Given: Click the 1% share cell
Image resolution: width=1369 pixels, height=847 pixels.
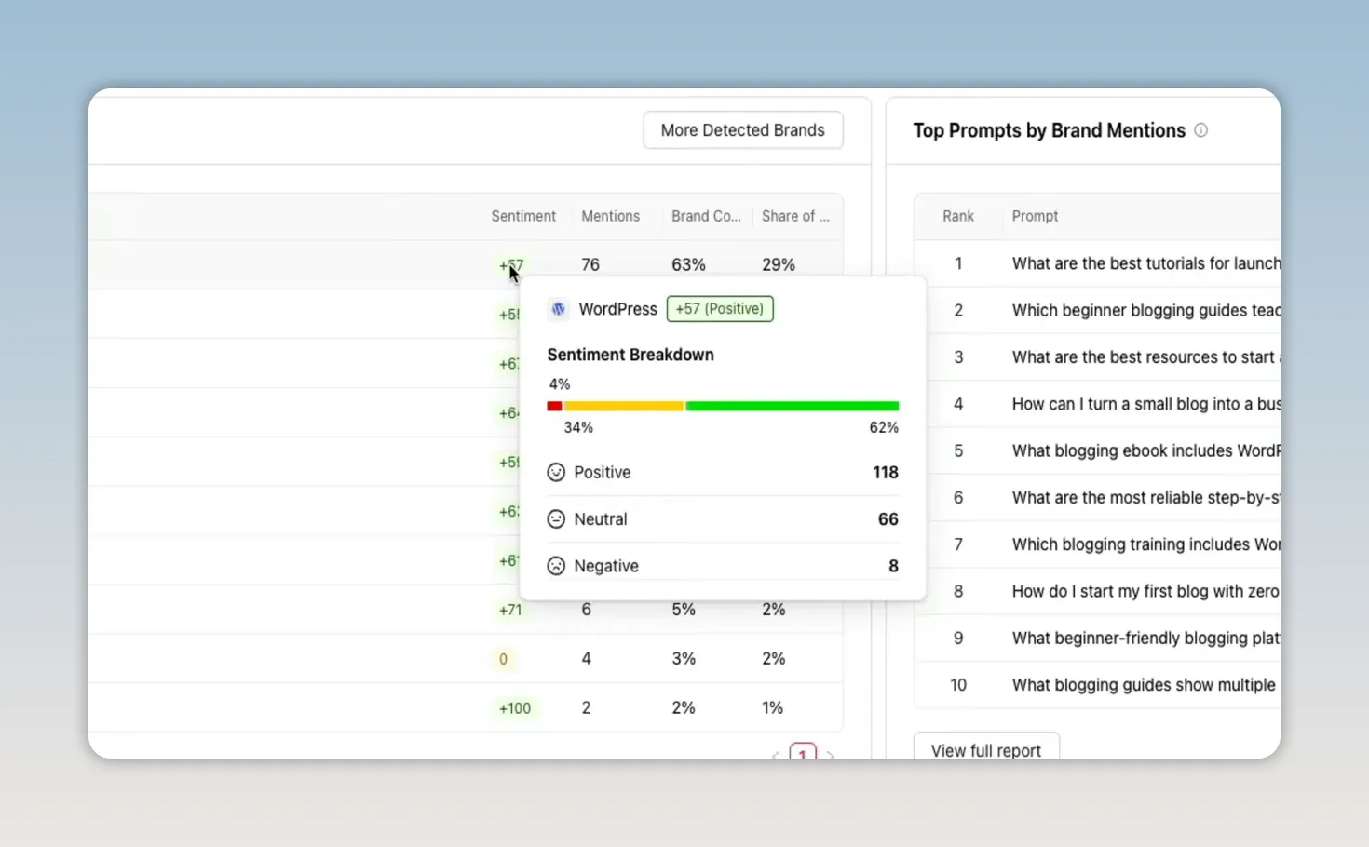Looking at the screenshot, I should pyautogui.click(x=772, y=707).
